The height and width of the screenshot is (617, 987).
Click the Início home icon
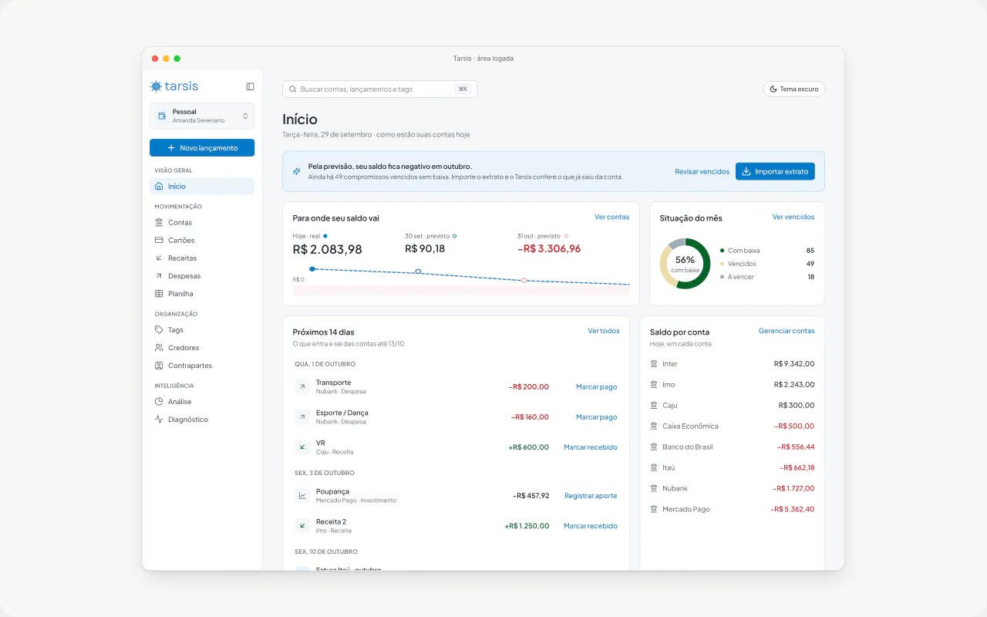(x=159, y=186)
